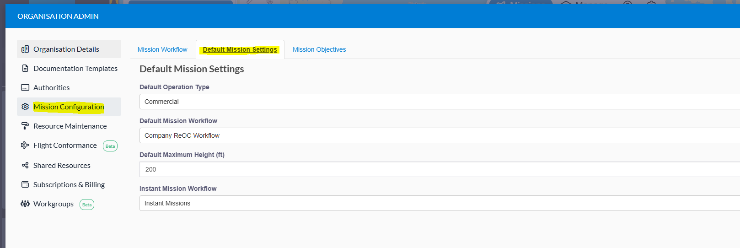Click the Mission Configuration gear icon
The image size is (740, 248).
25,107
